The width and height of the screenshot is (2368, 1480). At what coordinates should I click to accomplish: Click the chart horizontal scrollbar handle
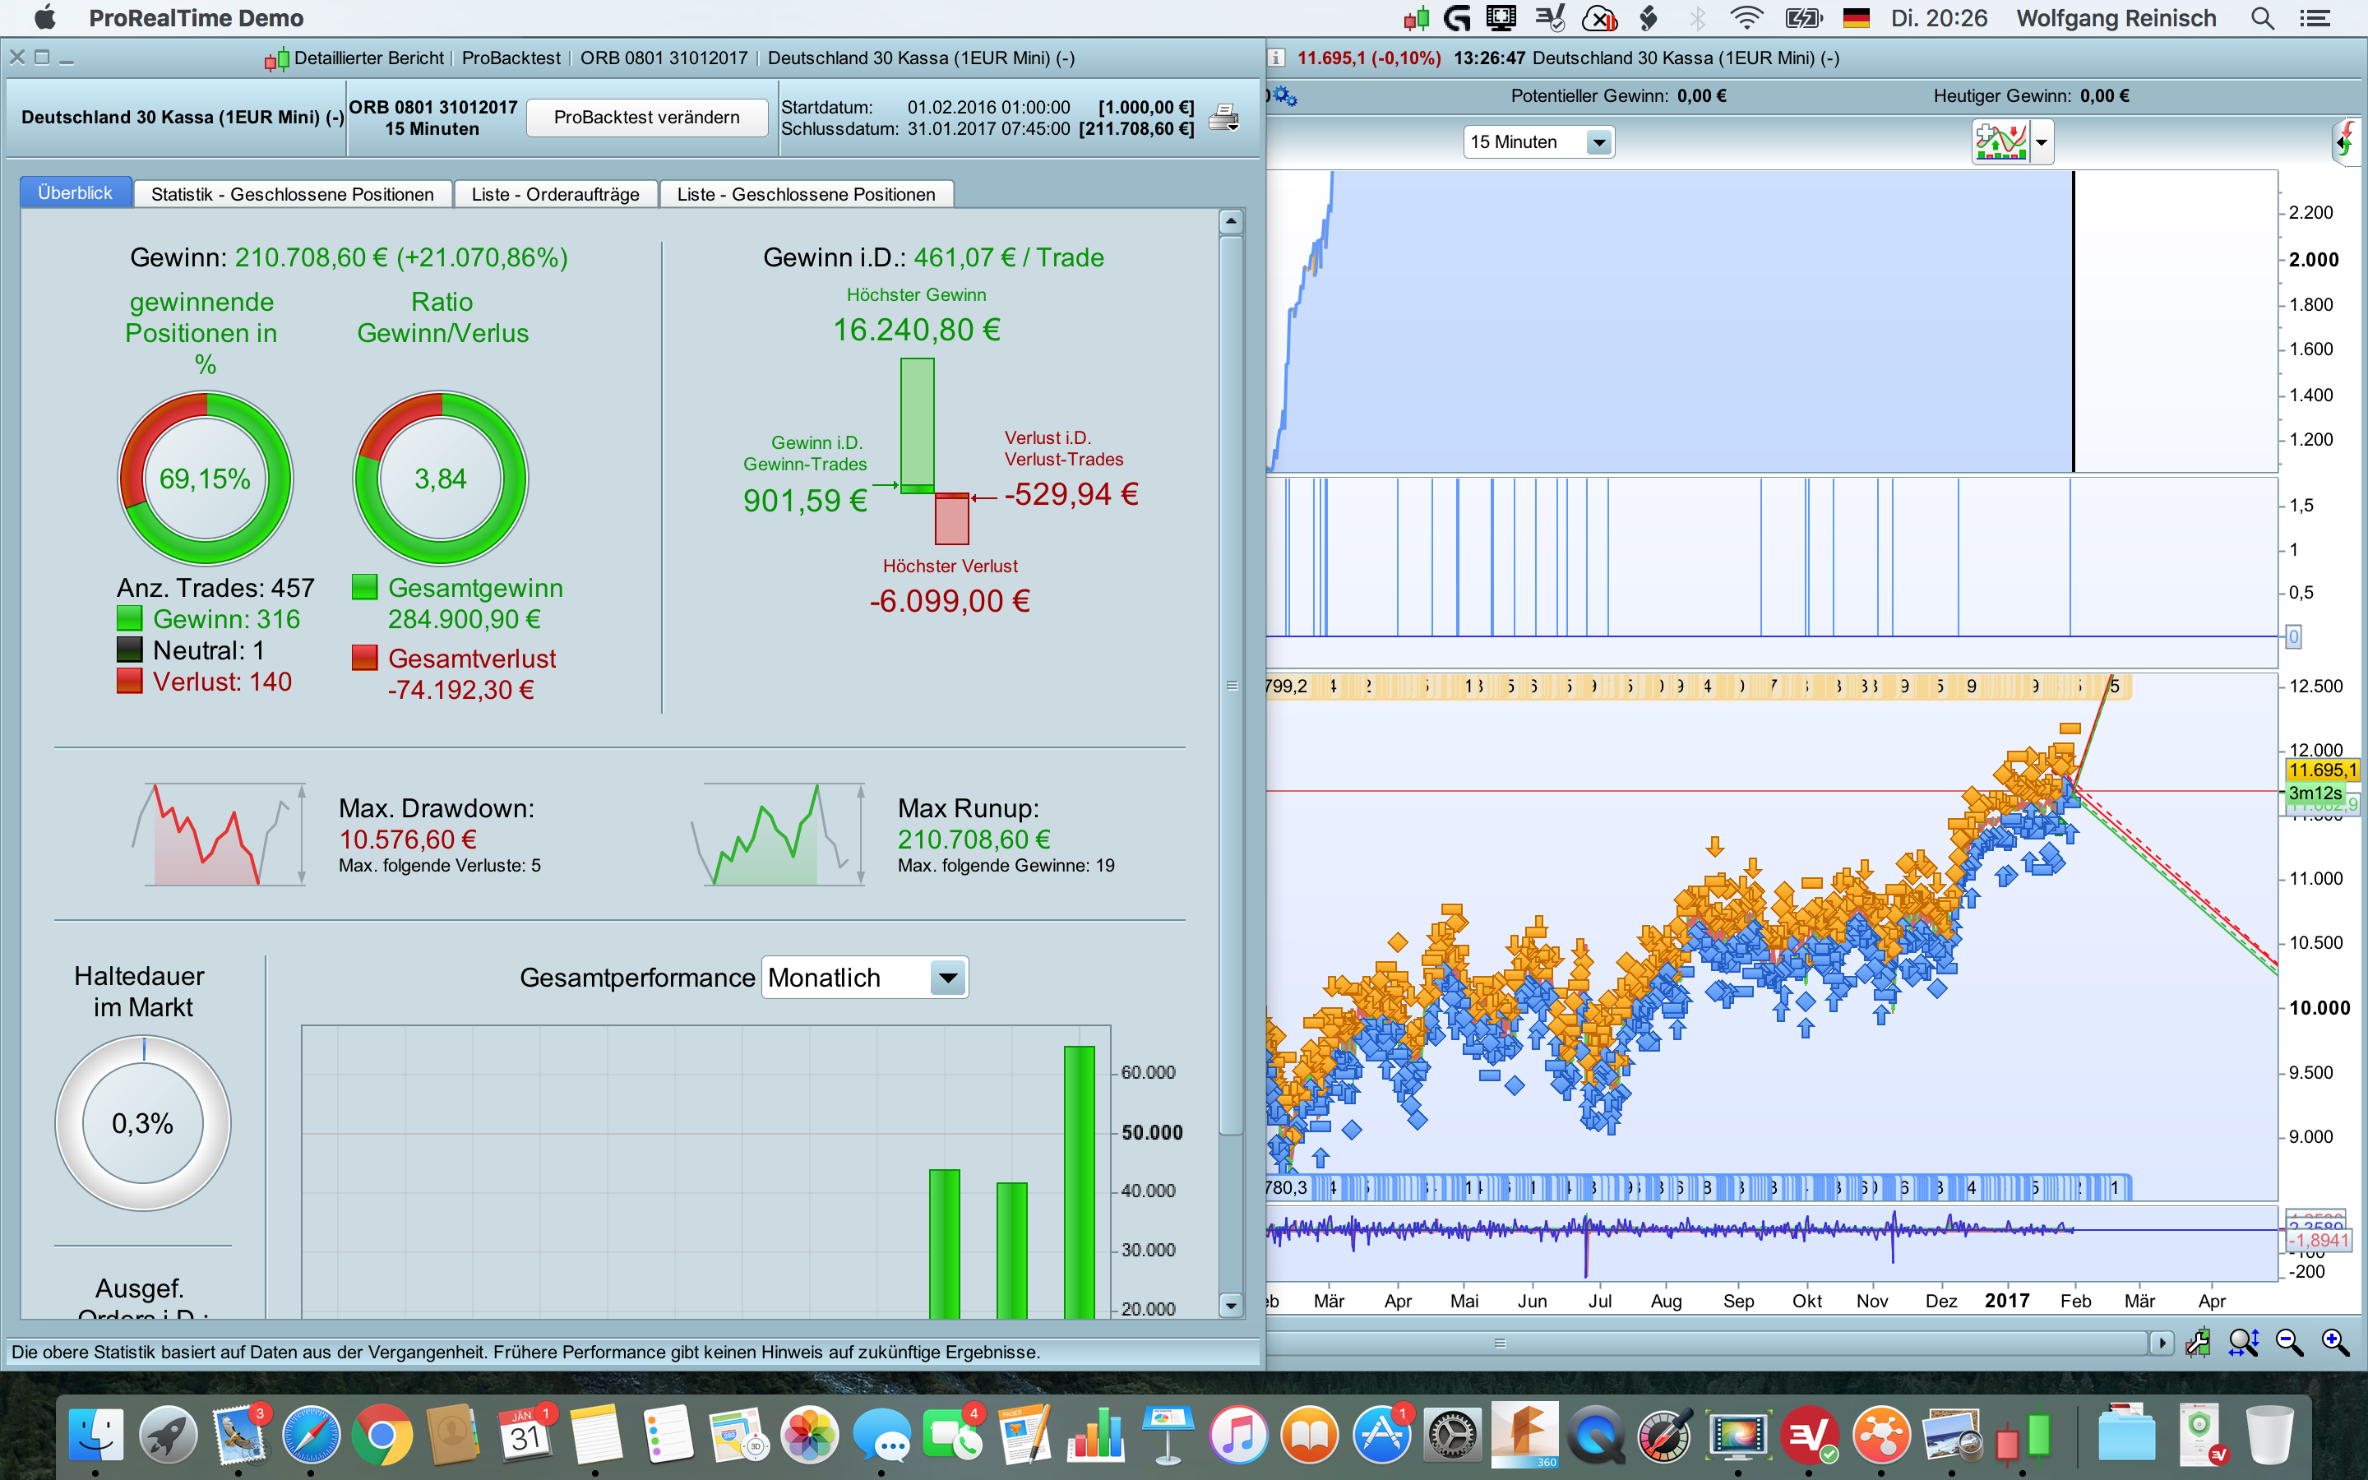point(1499,1342)
